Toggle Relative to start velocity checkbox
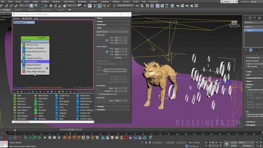Screen dimensions: 263x148 tap(98, 64)
